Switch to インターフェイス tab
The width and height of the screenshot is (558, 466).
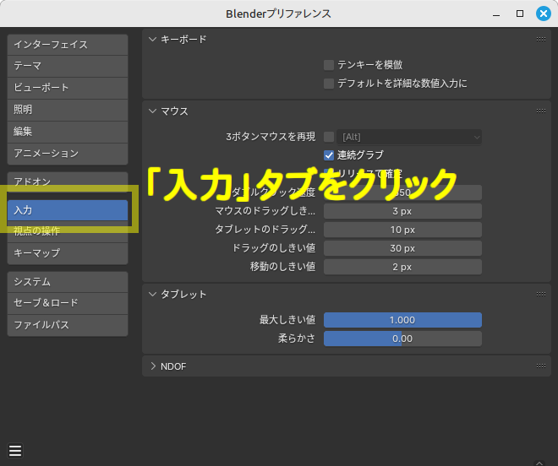(x=68, y=45)
